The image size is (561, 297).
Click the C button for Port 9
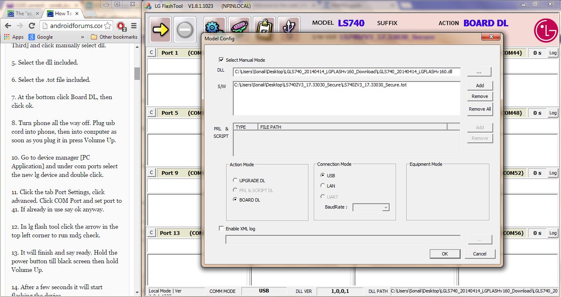(151, 173)
